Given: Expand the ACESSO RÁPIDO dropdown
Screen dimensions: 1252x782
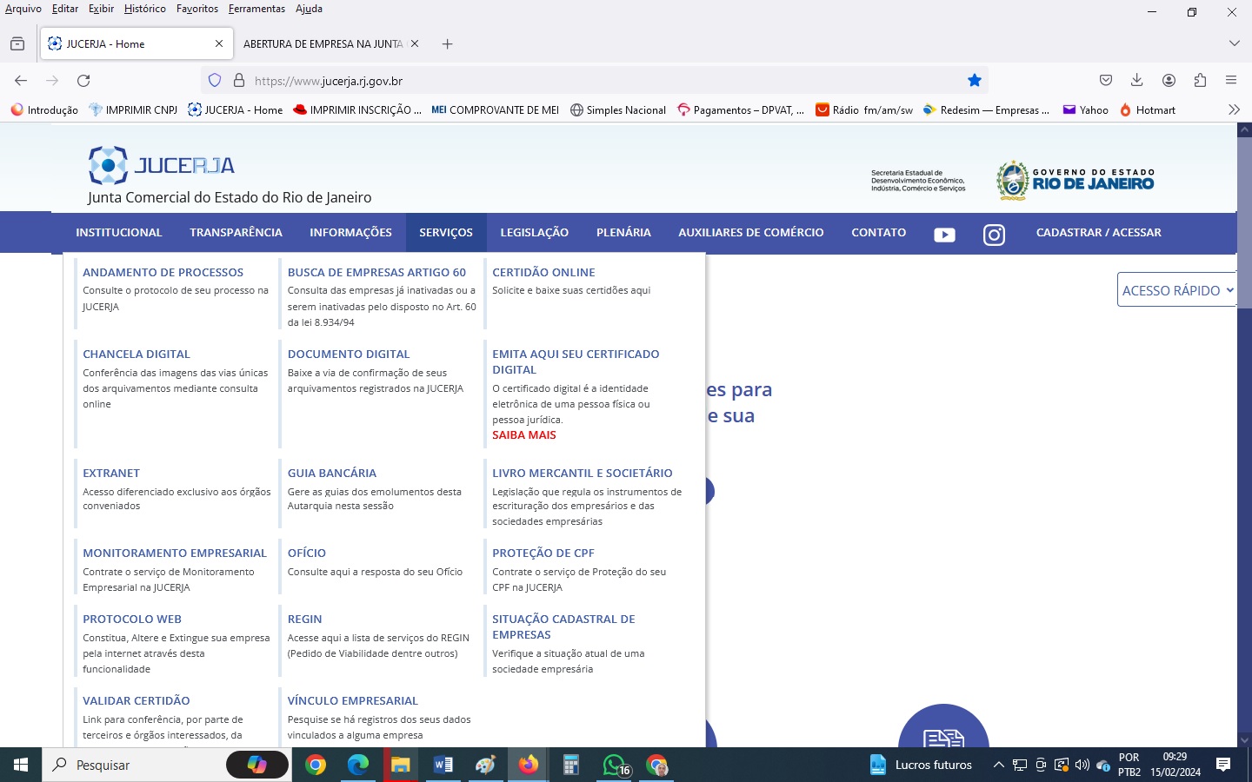Looking at the screenshot, I should click(1177, 290).
